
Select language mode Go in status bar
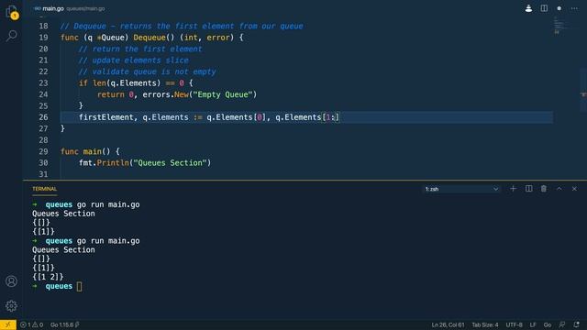pyautogui.click(x=548, y=324)
